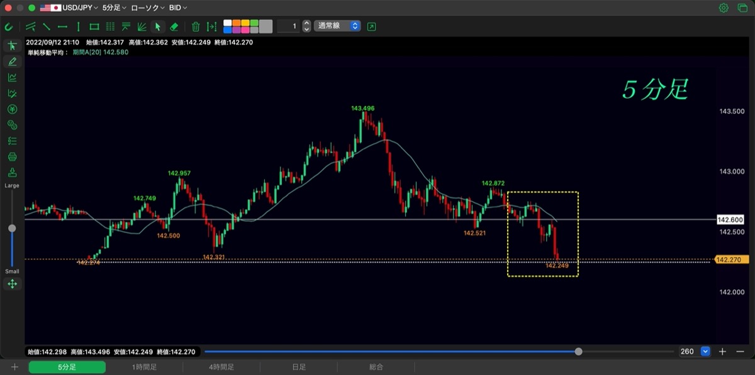Switch to the 1時間足 tab
755x375 pixels.
144,367
